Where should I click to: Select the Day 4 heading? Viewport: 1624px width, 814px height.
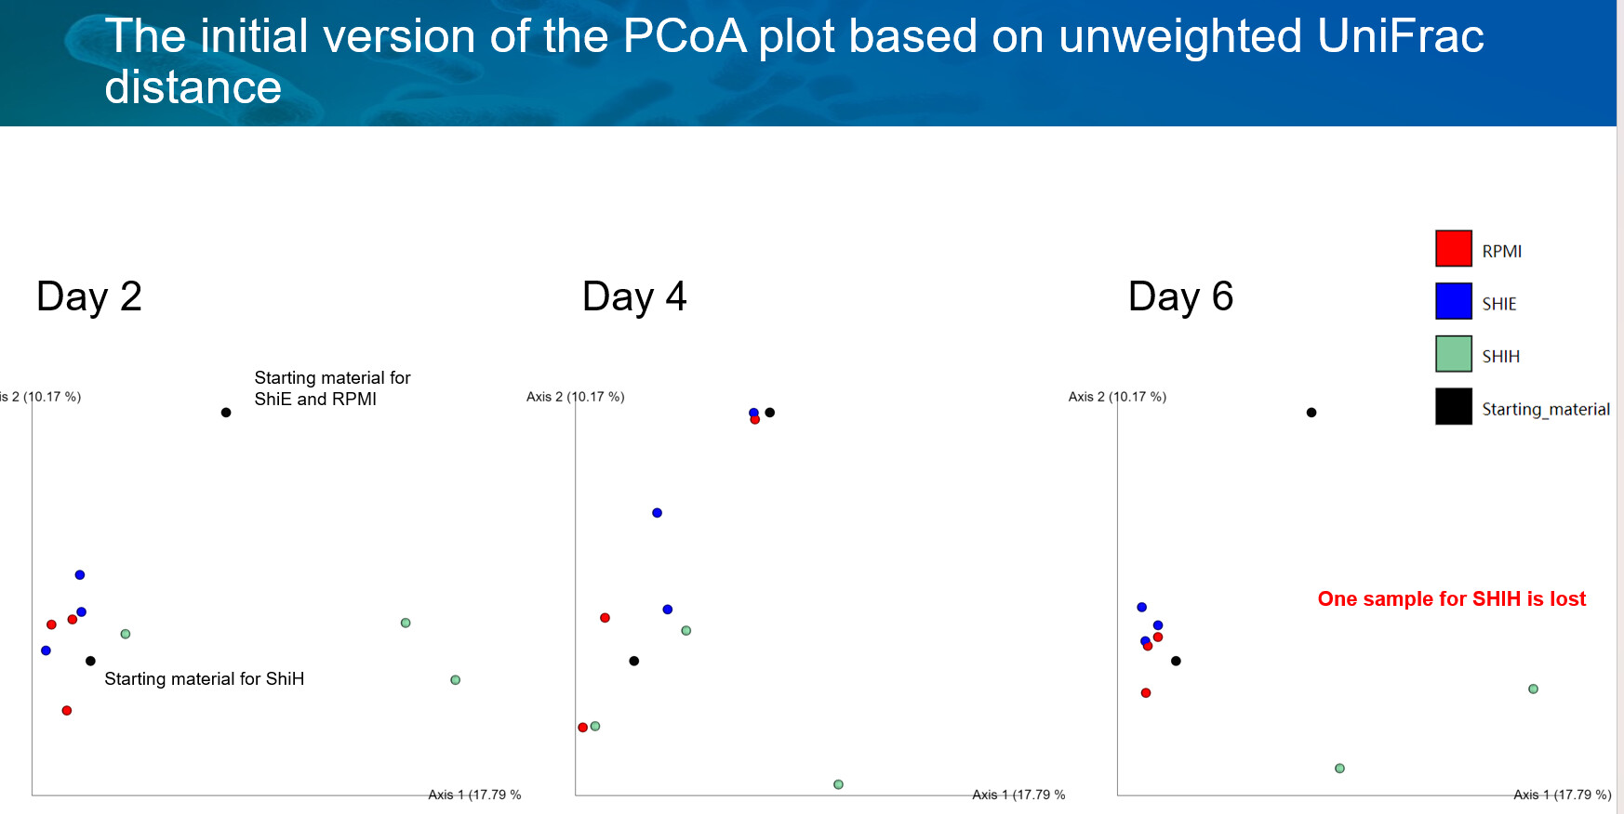(634, 296)
